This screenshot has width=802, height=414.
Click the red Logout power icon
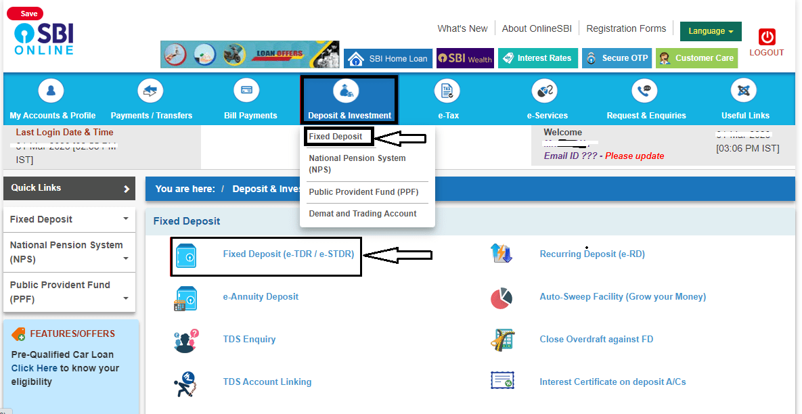(767, 37)
